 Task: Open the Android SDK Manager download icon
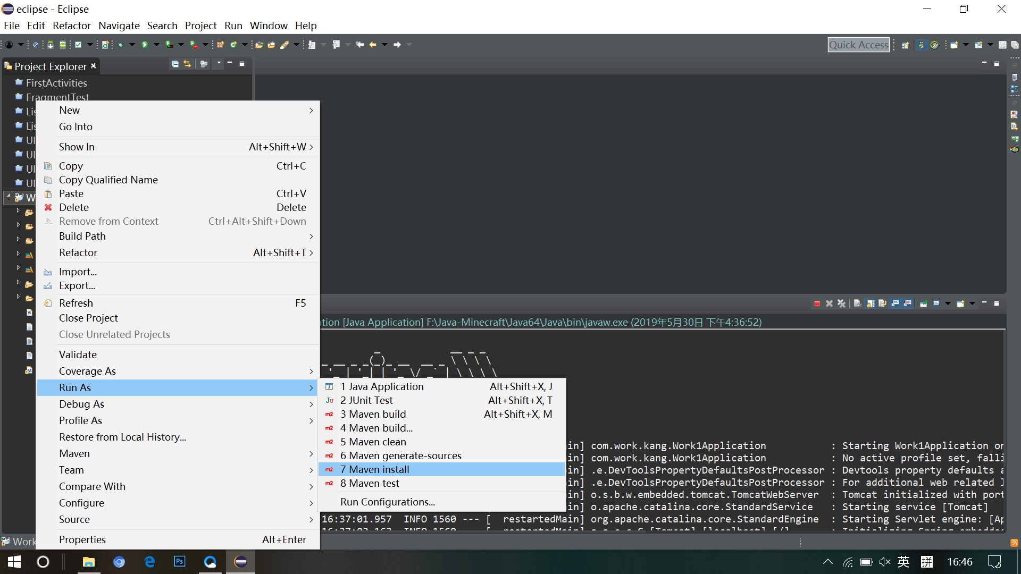pos(51,45)
